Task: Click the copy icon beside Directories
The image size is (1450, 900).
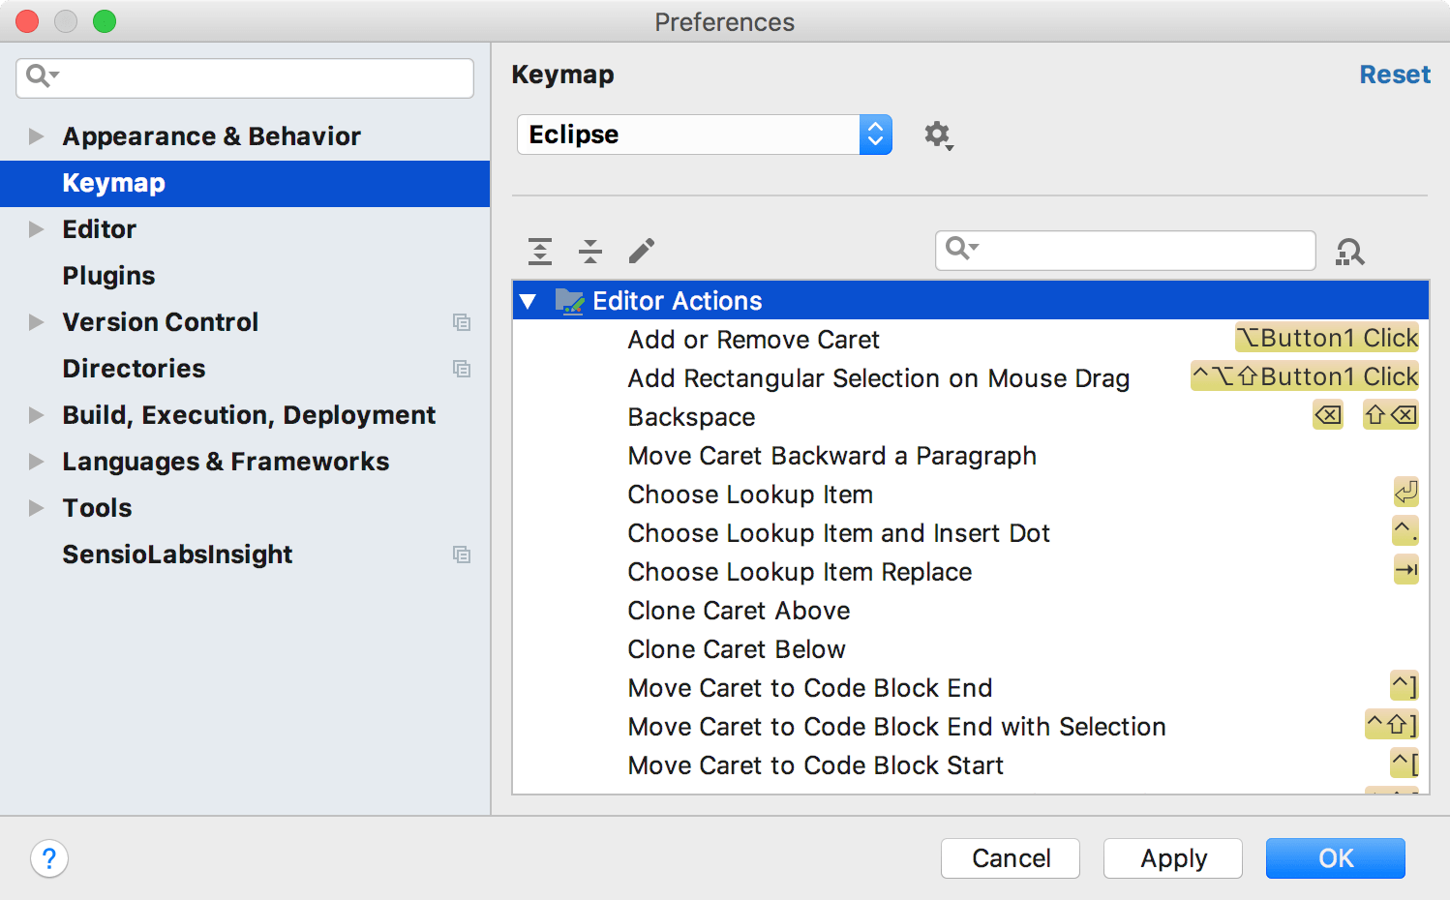Action: (x=462, y=369)
